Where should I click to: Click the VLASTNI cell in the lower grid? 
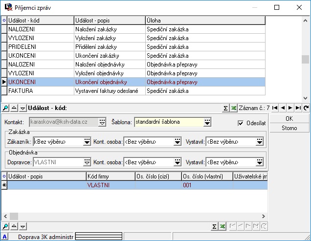click(111, 185)
